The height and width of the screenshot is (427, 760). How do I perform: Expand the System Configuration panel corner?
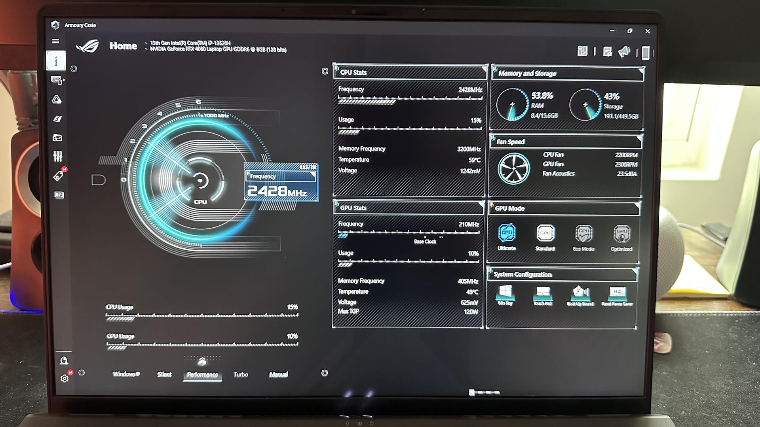click(635, 271)
